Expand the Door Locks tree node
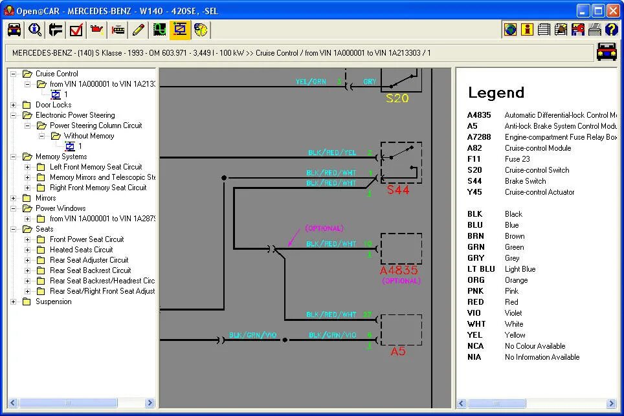 [x=14, y=105]
